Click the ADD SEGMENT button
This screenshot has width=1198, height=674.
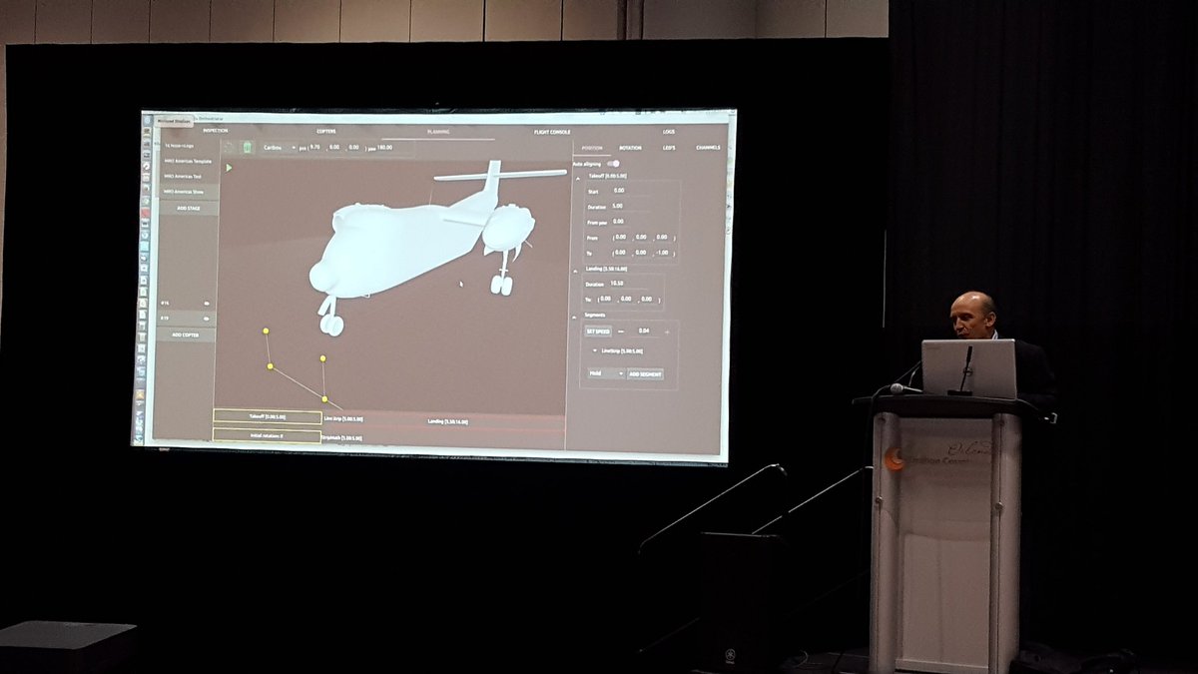(645, 373)
